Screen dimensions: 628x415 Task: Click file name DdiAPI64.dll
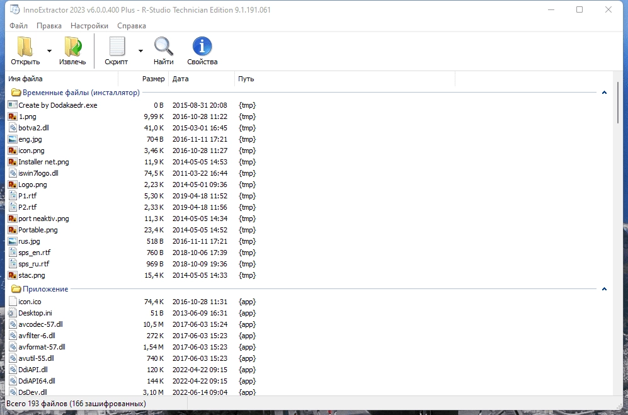(37, 381)
